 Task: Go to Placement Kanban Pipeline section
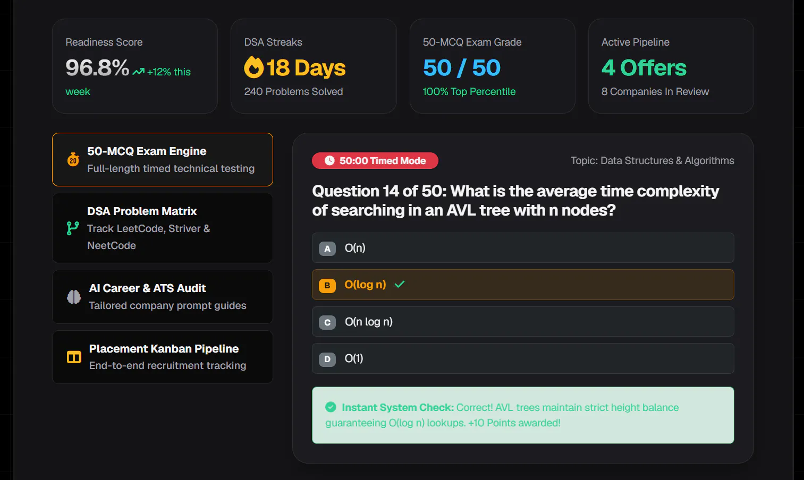163,357
